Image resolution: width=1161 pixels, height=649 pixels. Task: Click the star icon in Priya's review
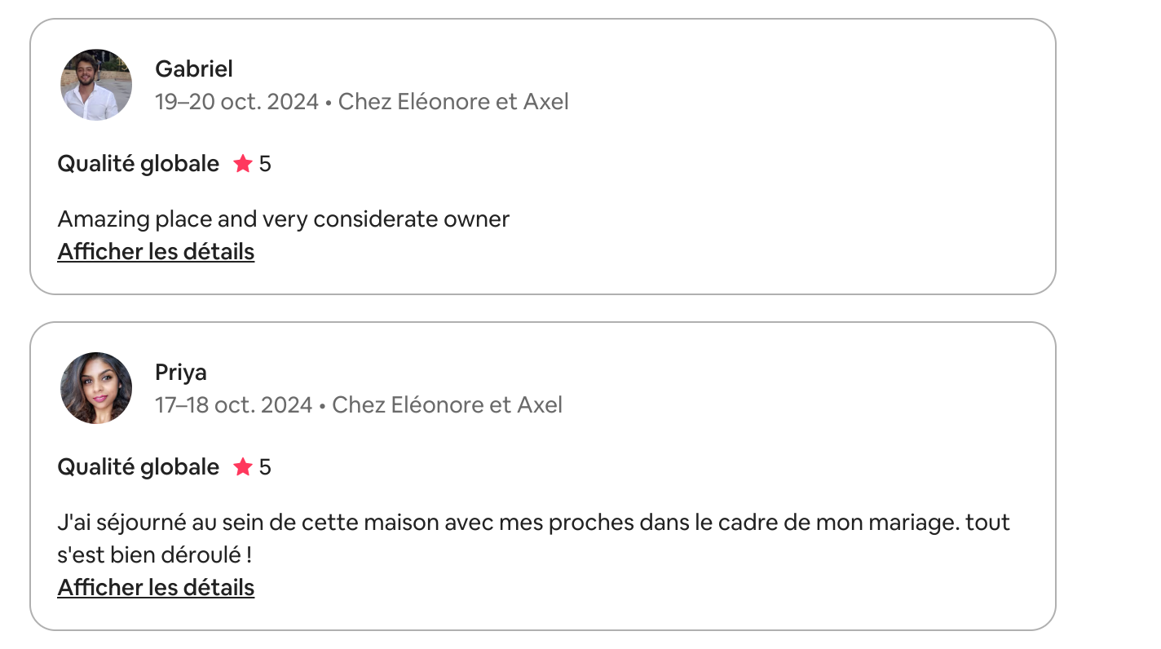(x=242, y=467)
